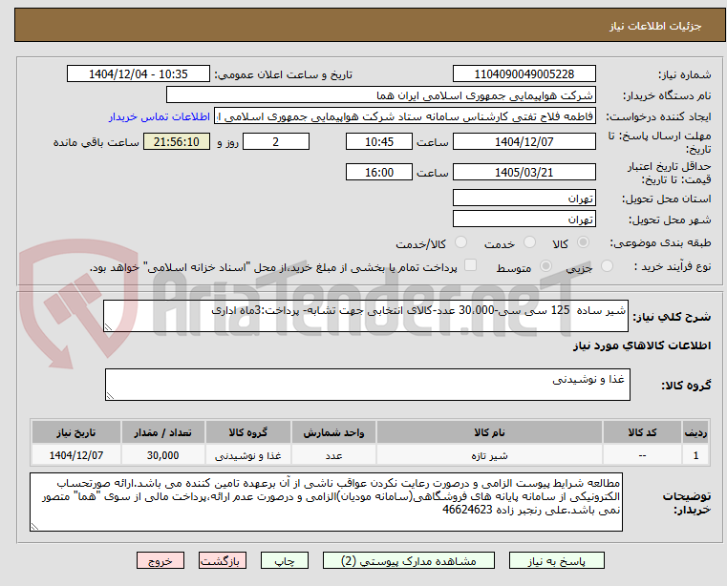
Task: Choose the متوسط purchase process option
Action: [x=546, y=266]
